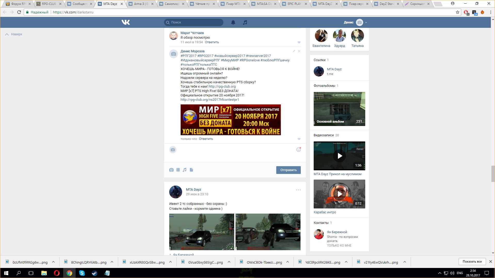Bookmark this page with star icon
Image resolution: width=495 pixels, height=278 pixels.
pos(458,12)
